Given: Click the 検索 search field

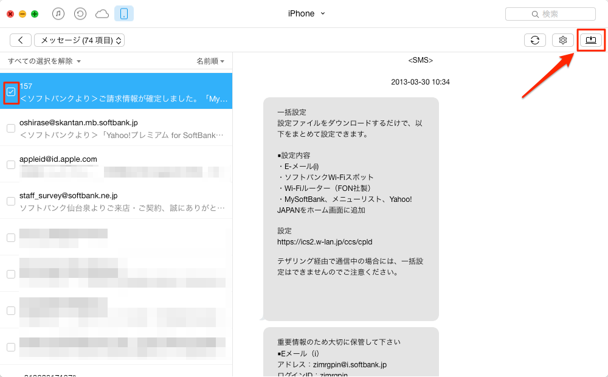Looking at the screenshot, I should click(x=550, y=14).
